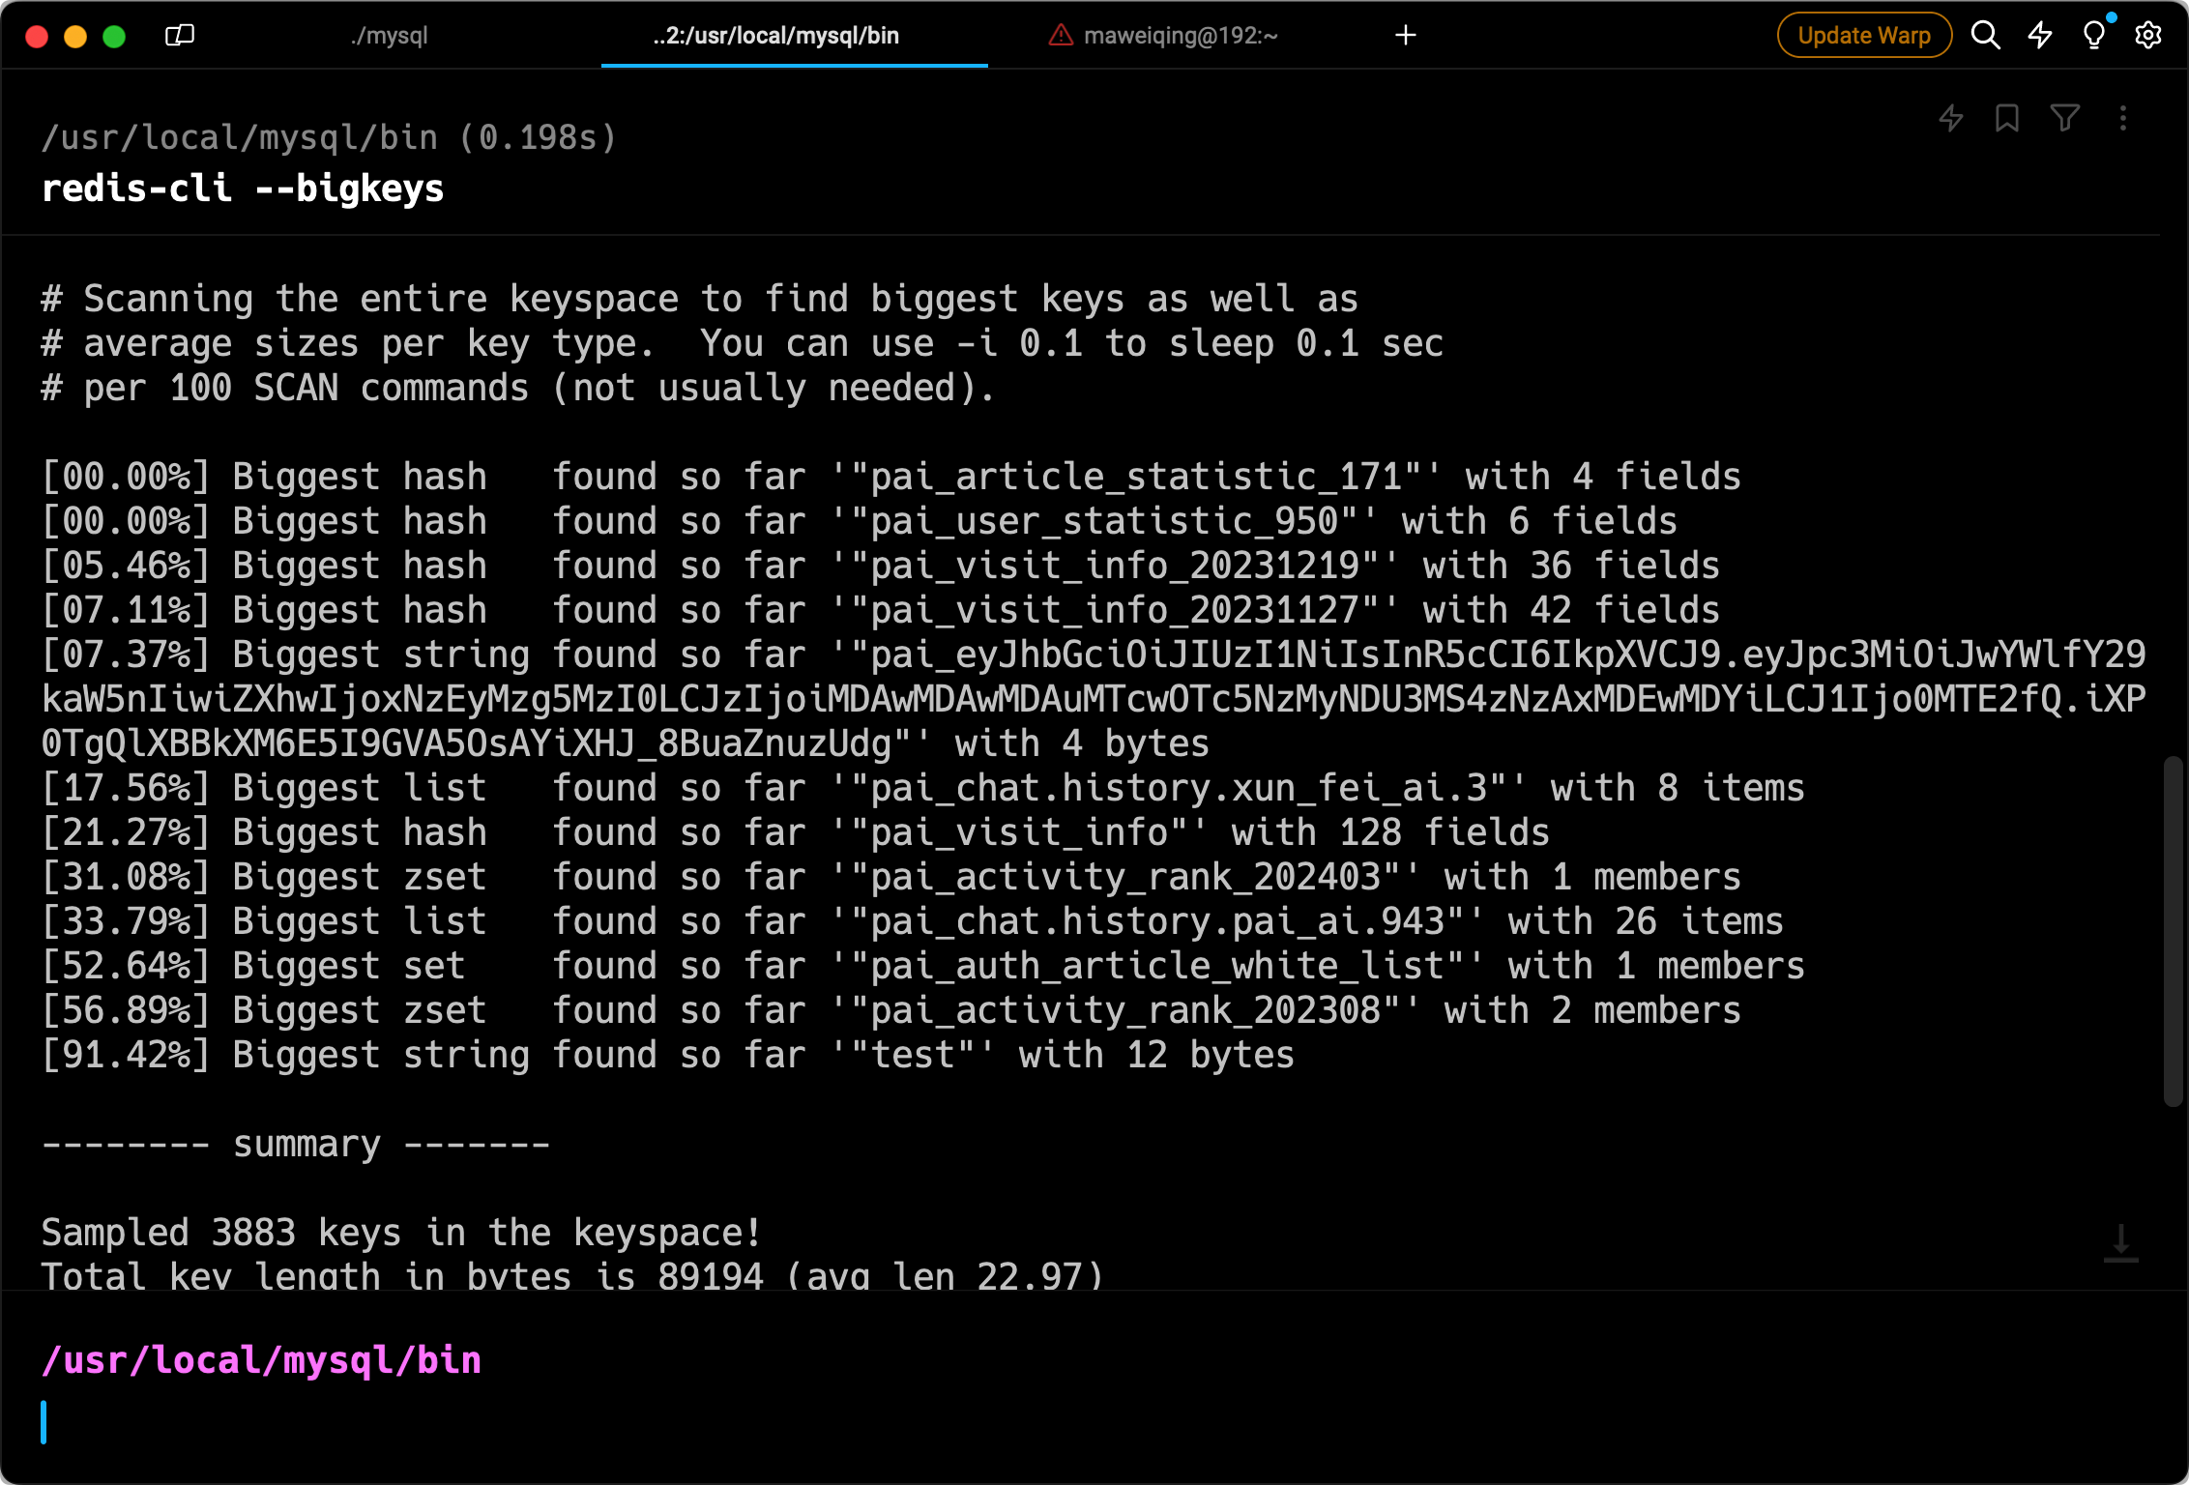Screen dimensions: 2189x1485
Task: Jump to bottom of block arrow
Action: (2120, 1243)
